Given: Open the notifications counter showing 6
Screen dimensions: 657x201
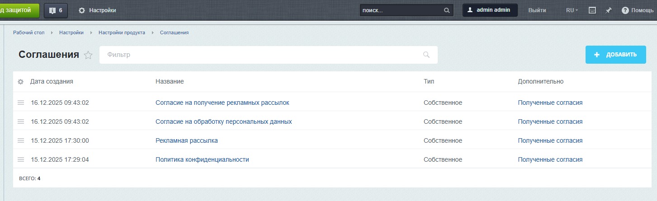Looking at the screenshot, I should pos(56,10).
